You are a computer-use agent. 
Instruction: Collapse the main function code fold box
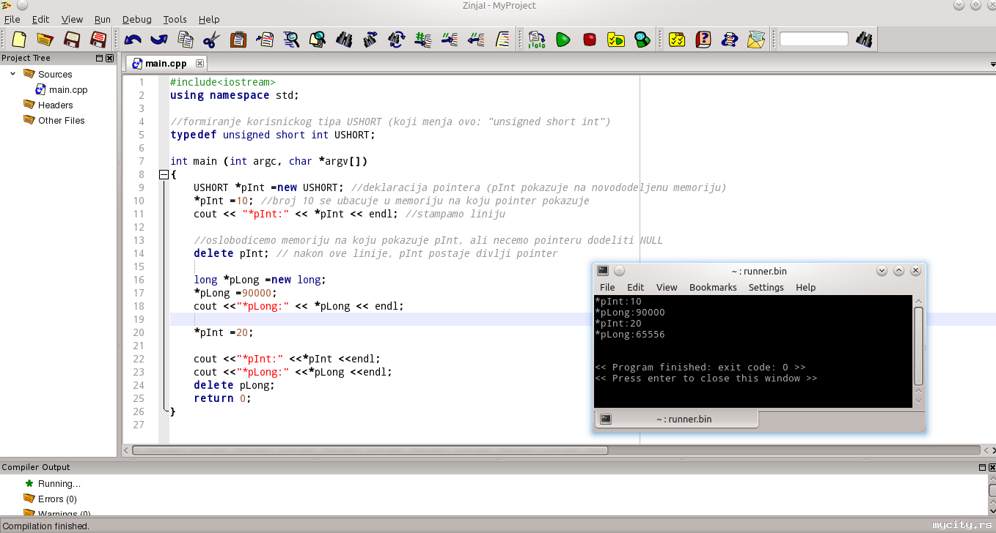164,174
